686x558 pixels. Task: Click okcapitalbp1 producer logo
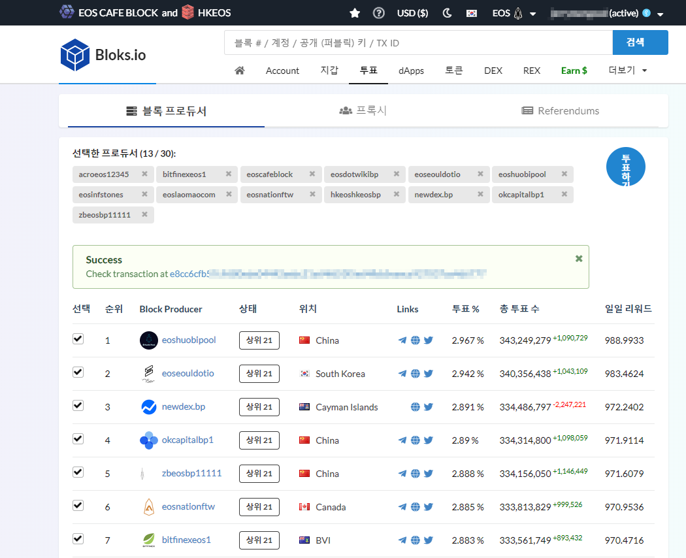point(149,440)
